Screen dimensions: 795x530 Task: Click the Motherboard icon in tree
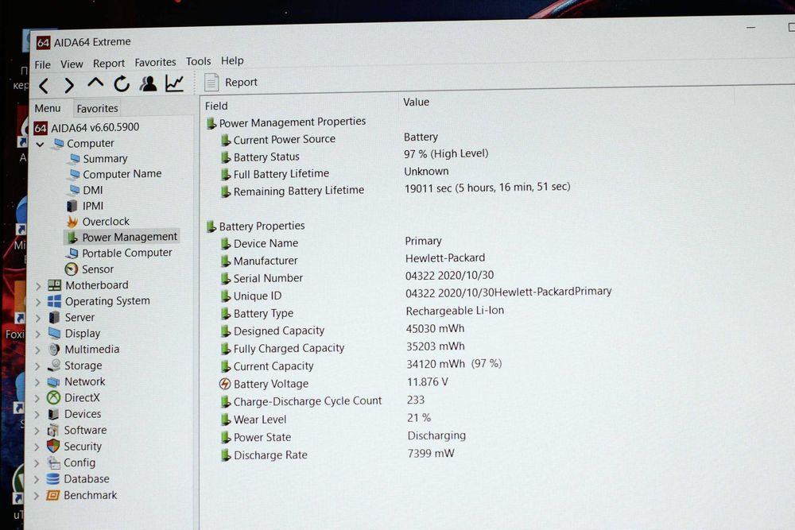pos(54,285)
